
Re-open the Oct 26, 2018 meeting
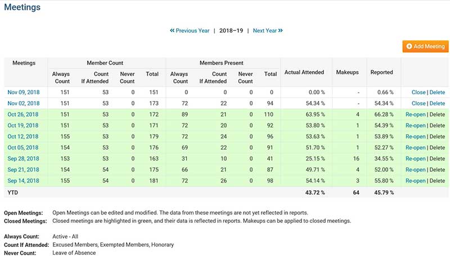point(415,114)
